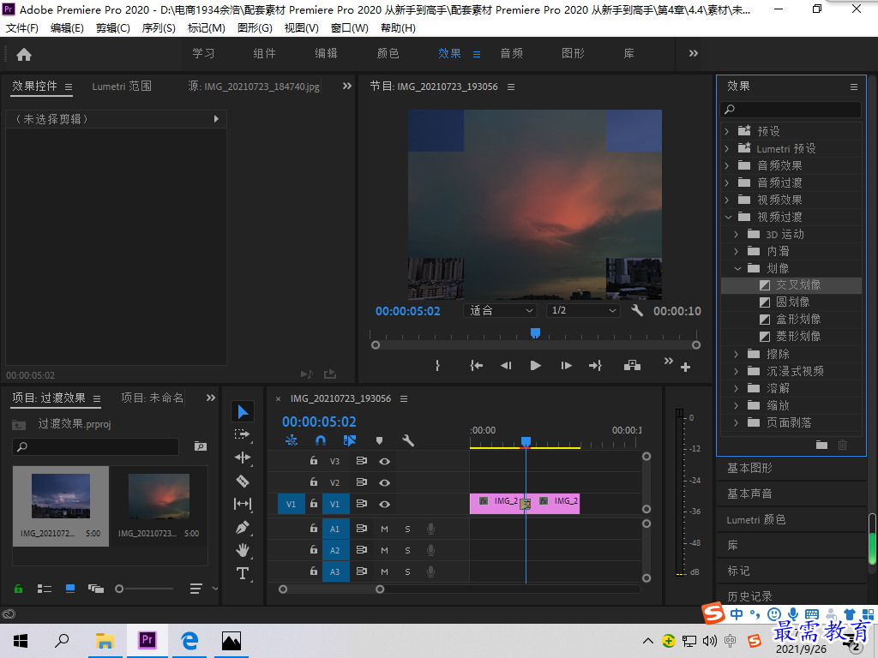Expand the 擦除 transitions folder
Viewport: 878px width, 658px height.
pos(737,354)
